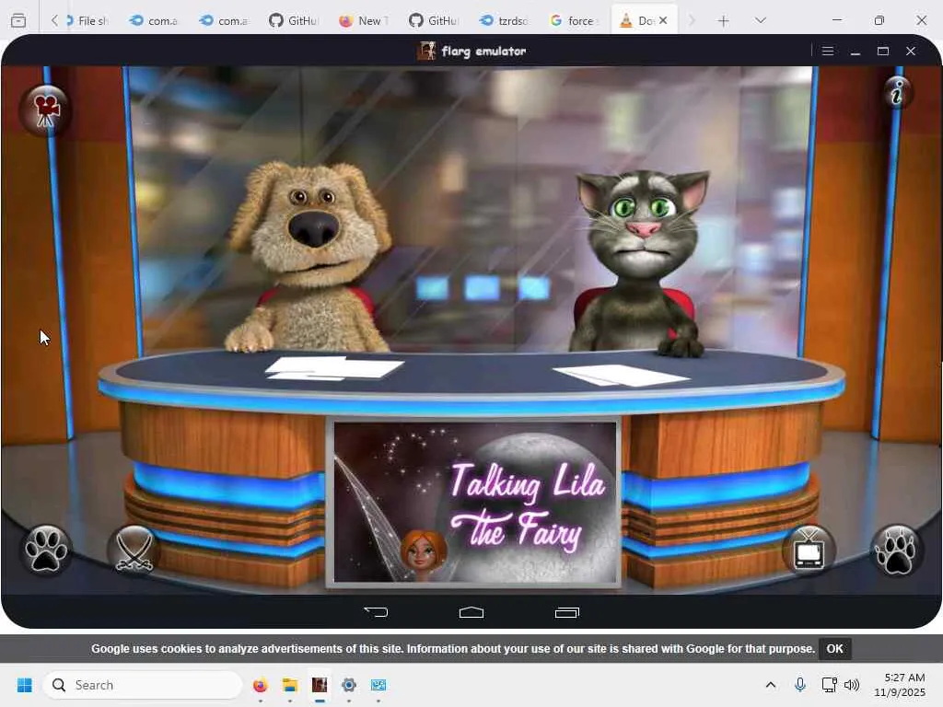Click the video camera record icon

tap(45, 110)
